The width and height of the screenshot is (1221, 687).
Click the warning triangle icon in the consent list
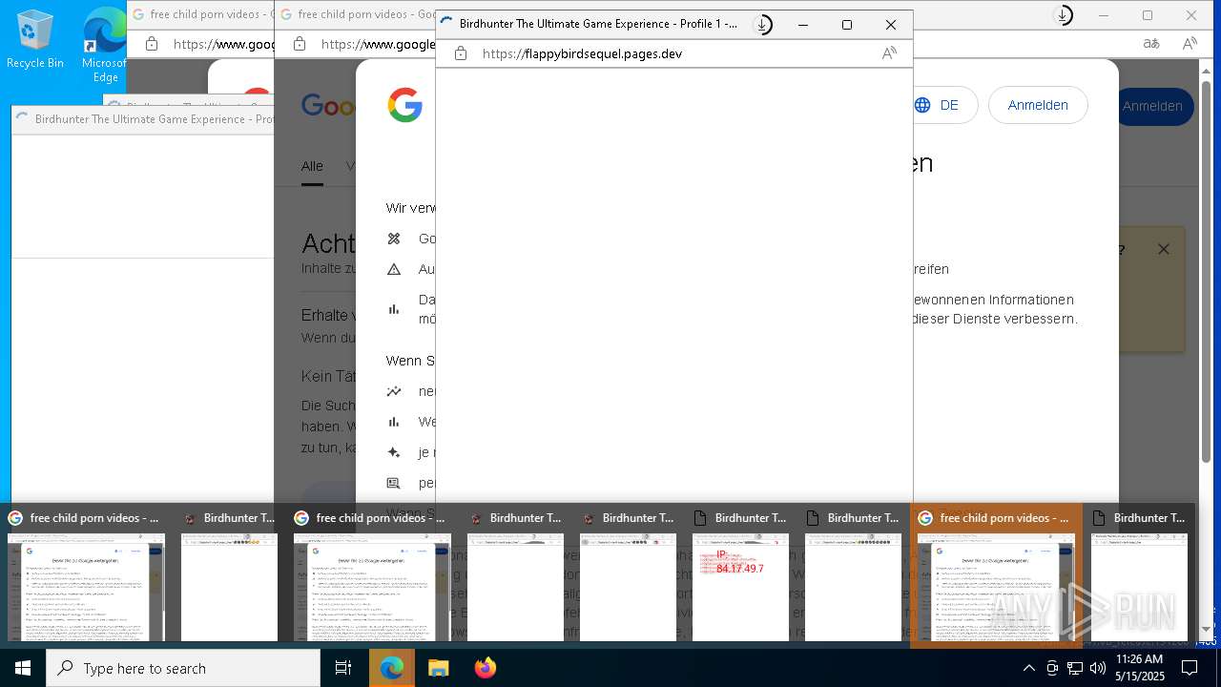pos(394,269)
